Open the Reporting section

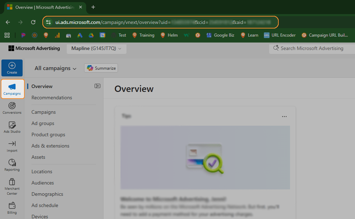(12, 165)
